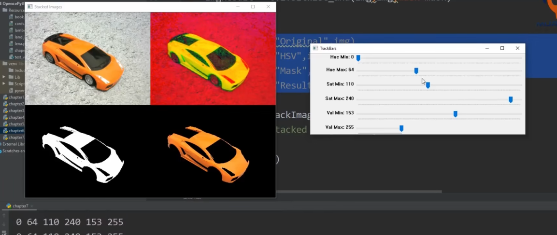Click the Sat Min slider thumb
This screenshot has width=557, height=235.
[428, 85]
